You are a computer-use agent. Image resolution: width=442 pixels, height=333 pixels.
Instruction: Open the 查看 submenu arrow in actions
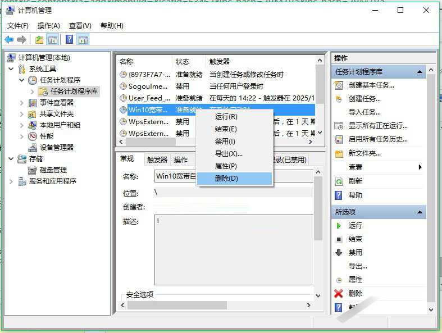click(420, 167)
